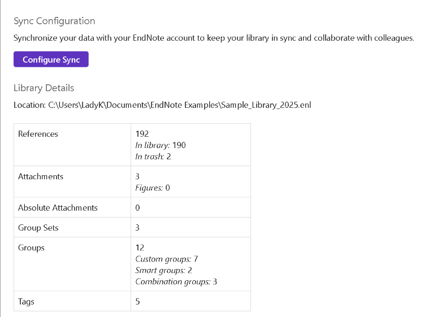Viewport: 424px width, 317px height.
Task: Click the Absolute Attachments value 0
Action: pos(138,207)
